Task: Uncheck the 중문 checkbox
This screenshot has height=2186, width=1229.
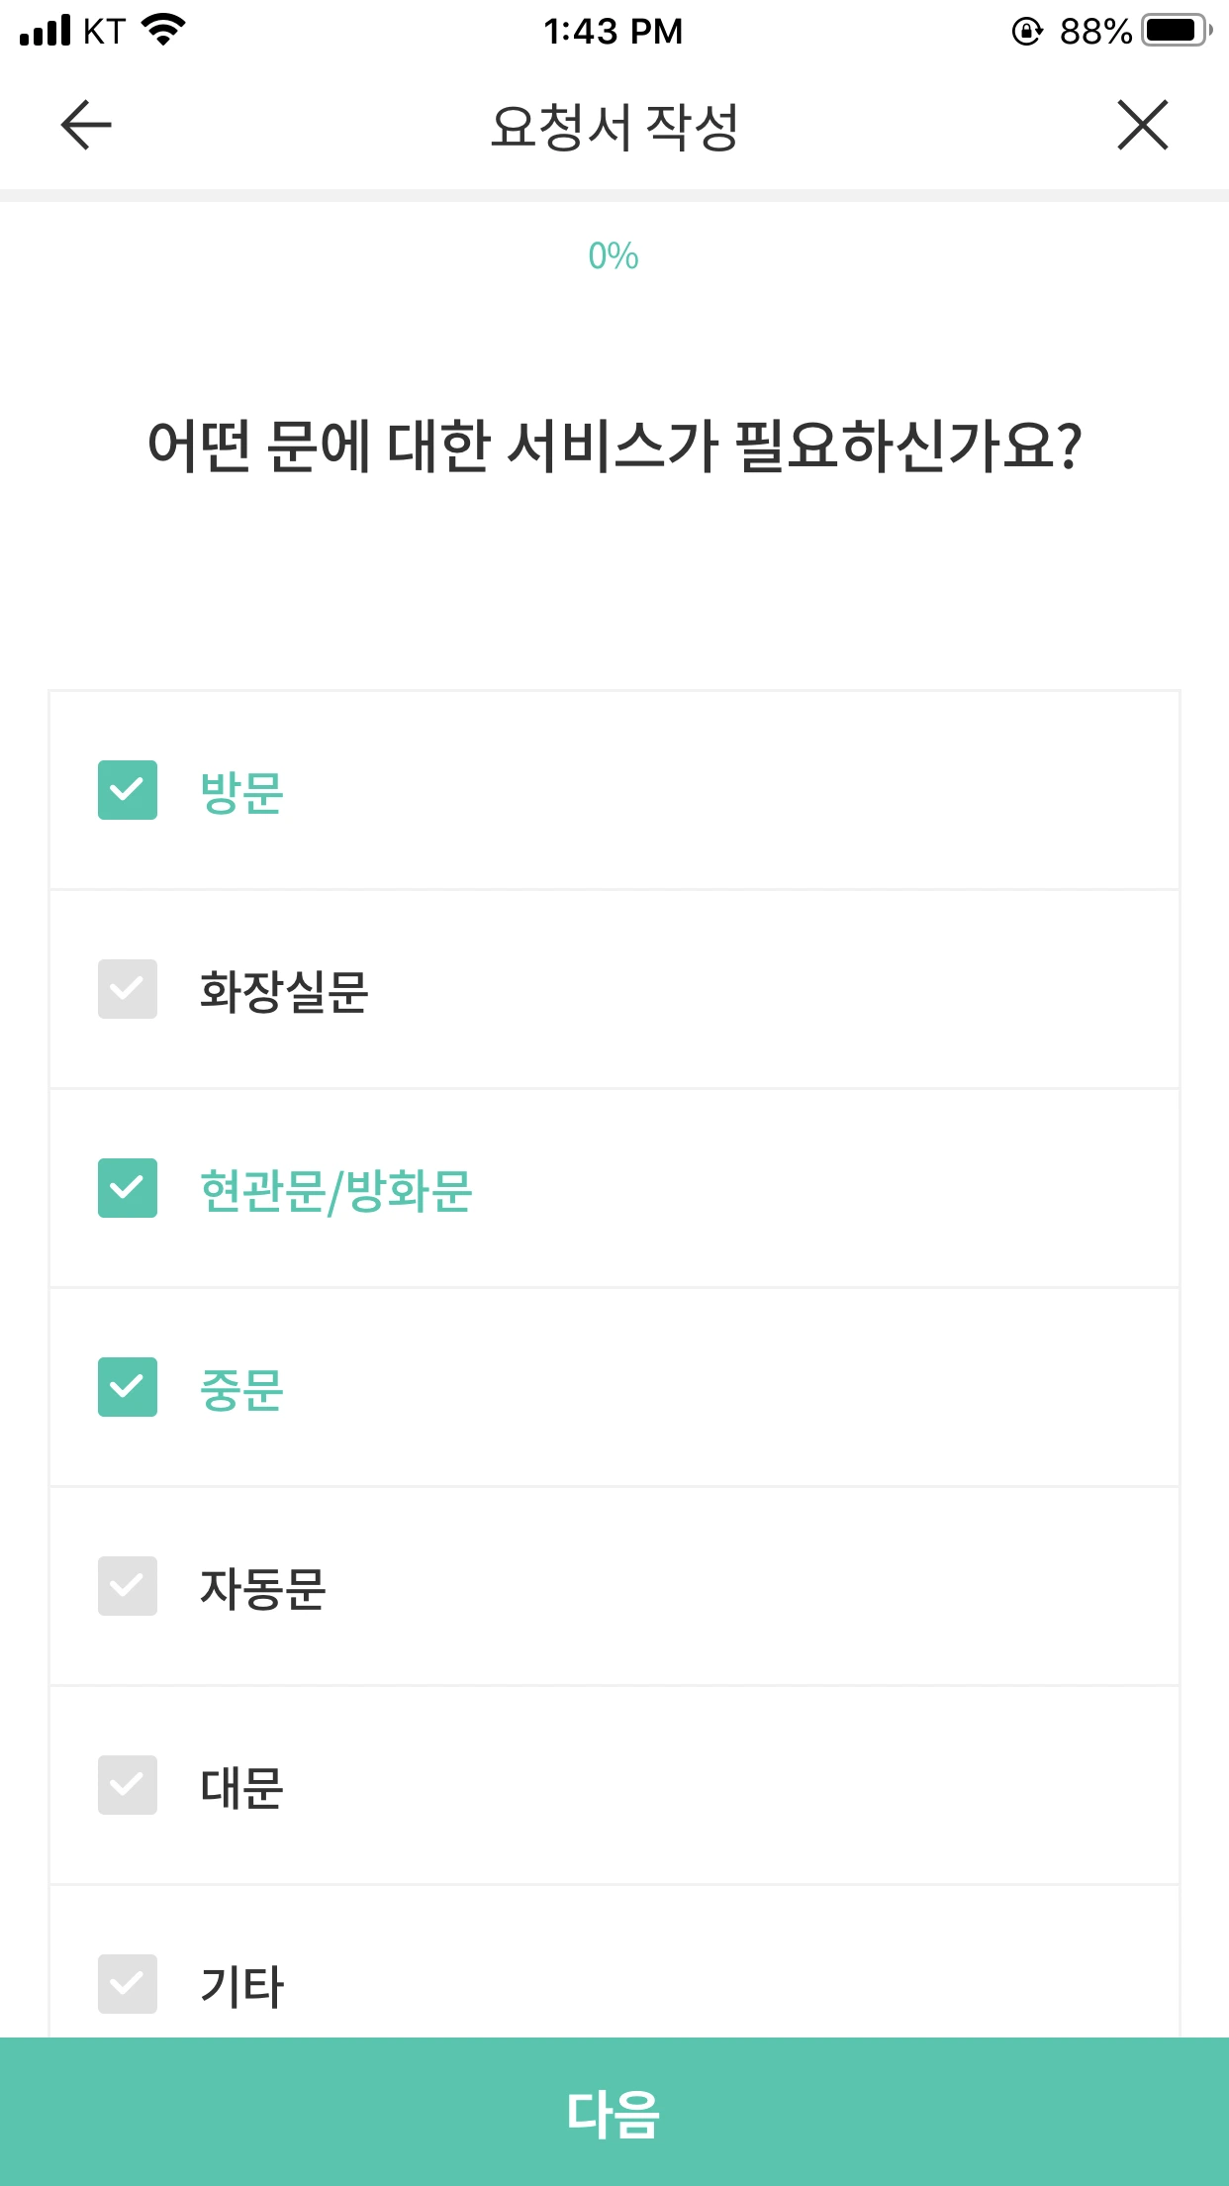Action: click(x=128, y=1387)
